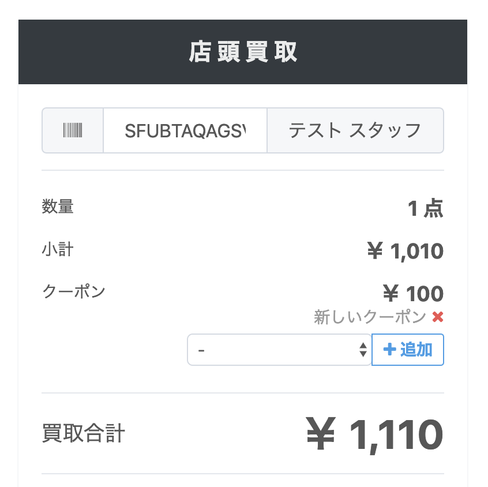Click the ¥ 1,010 subtotal amount
The height and width of the screenshot is (487, 488).
click(x=405, y=251)
